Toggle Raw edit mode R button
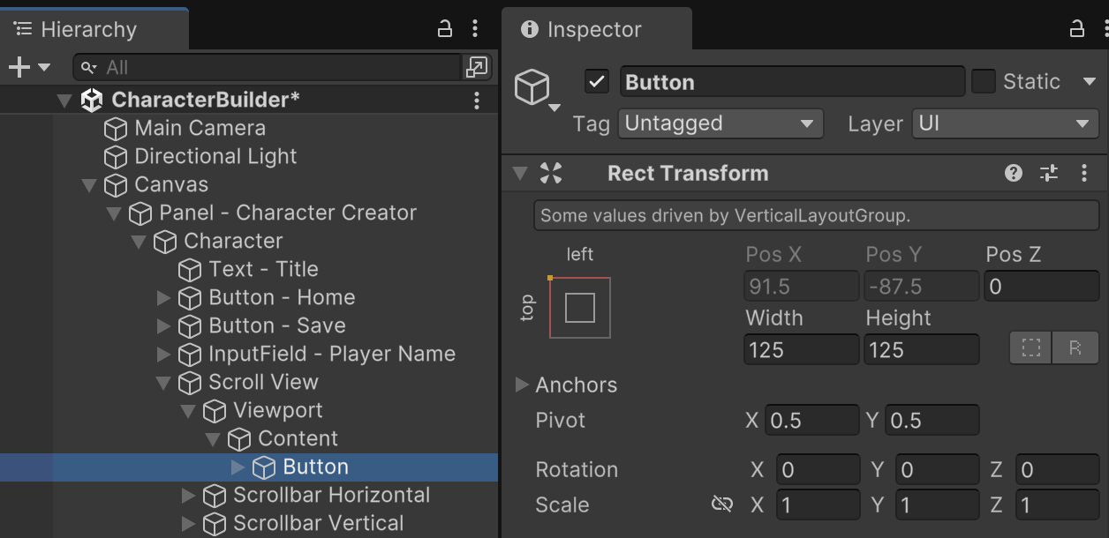Viewport: 1109px width, 538px height. tap(1075, 348)
